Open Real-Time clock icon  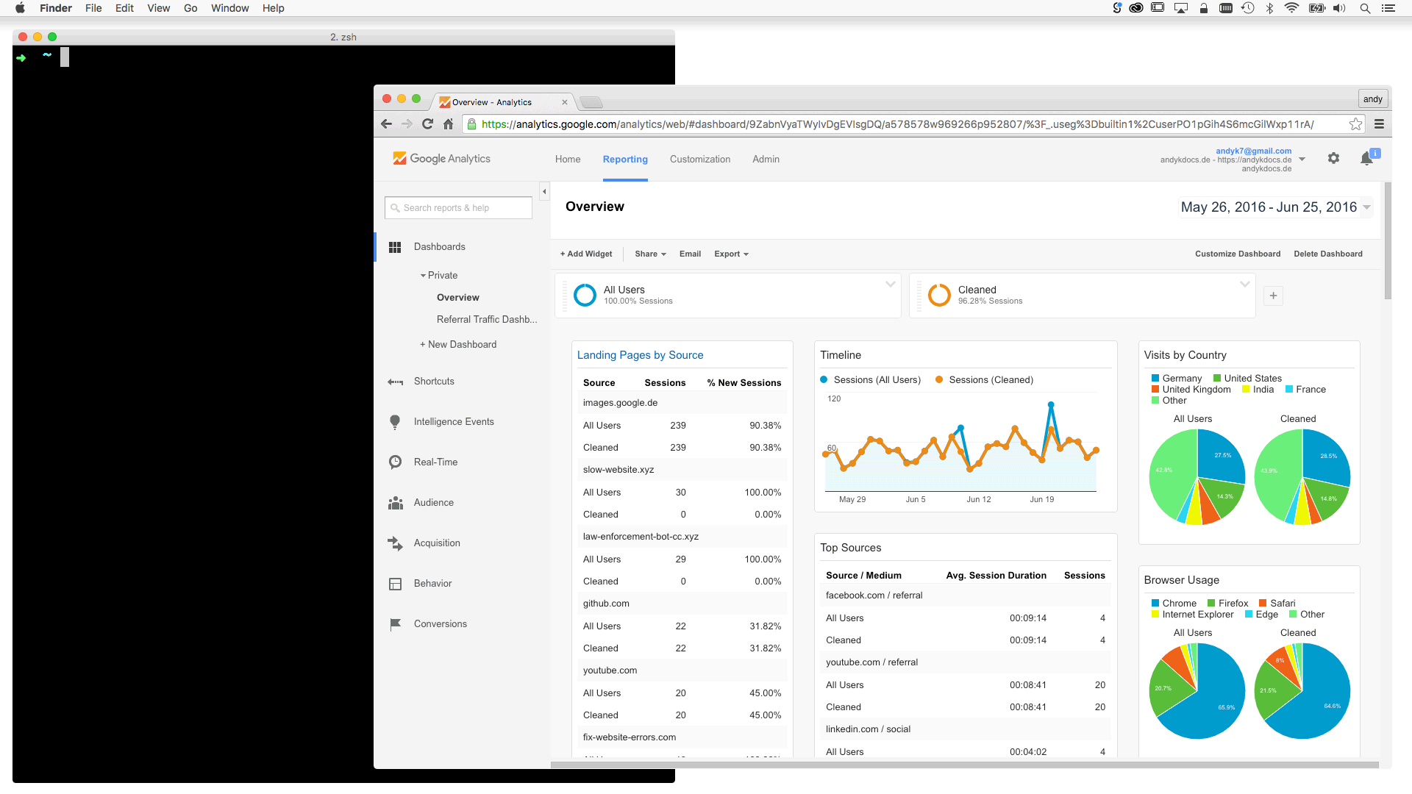395,462
